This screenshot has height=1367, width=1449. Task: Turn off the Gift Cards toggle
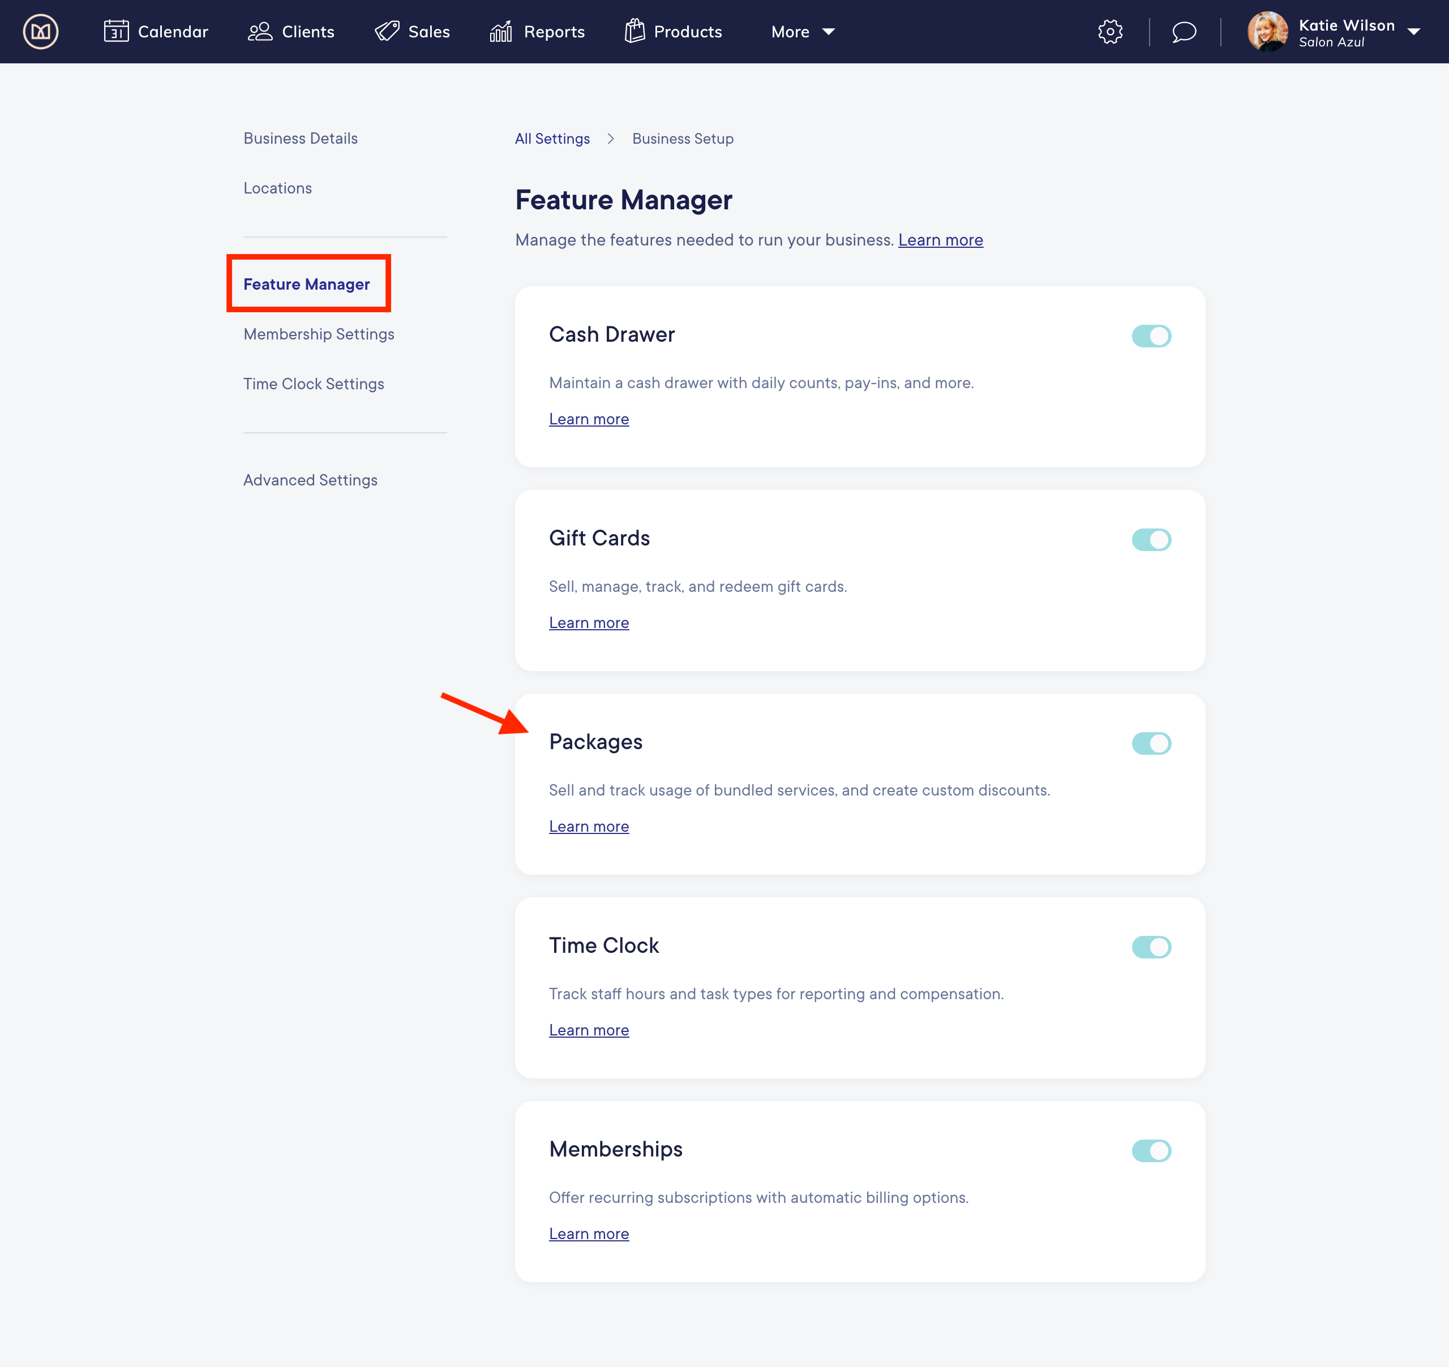tap(1152, 539)
